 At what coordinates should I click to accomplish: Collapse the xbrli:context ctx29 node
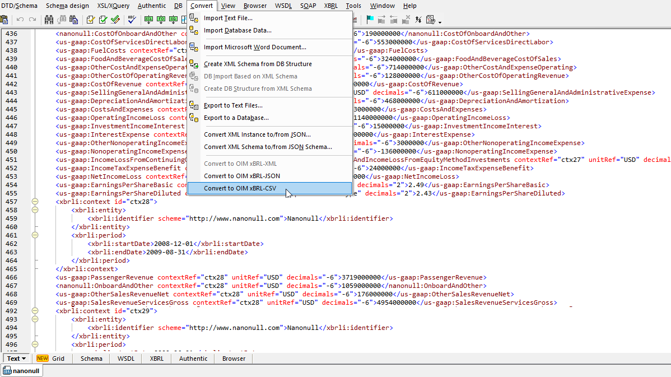coord(35,311)
